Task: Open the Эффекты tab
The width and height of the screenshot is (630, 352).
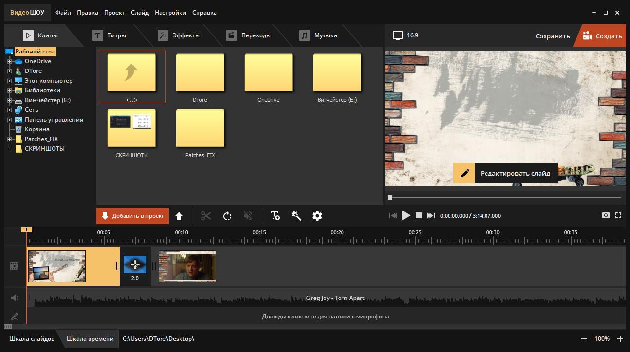Action: tap(186, 35)
